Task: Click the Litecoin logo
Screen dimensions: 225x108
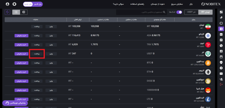Action: tap(208, 99)
